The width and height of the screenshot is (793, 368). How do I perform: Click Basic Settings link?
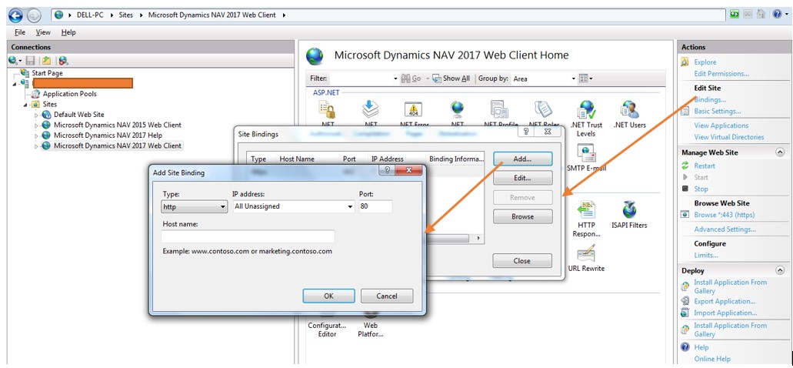tap(717, 112)
